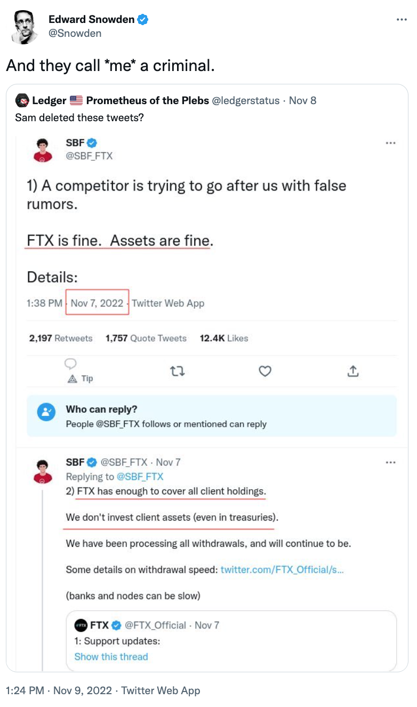Open the 1,757 Quote Tweets list

(146, 338)
